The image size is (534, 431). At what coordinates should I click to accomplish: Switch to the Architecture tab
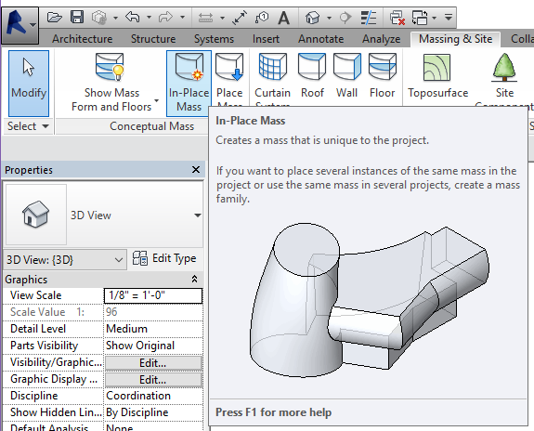pyautogui.click(x=82, y=39)
